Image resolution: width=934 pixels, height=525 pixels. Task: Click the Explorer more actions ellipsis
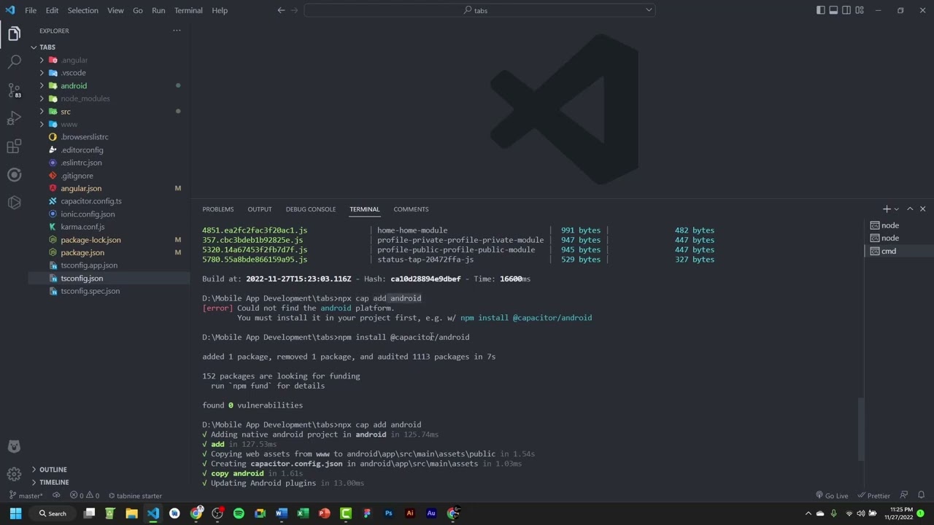click(177, 31)
